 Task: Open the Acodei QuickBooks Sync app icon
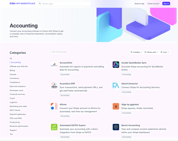pos(116,65)
